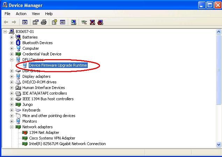Select the Monitors label
Image resolution: width=222 pixels, height=157 pixels.
[30, 121]
